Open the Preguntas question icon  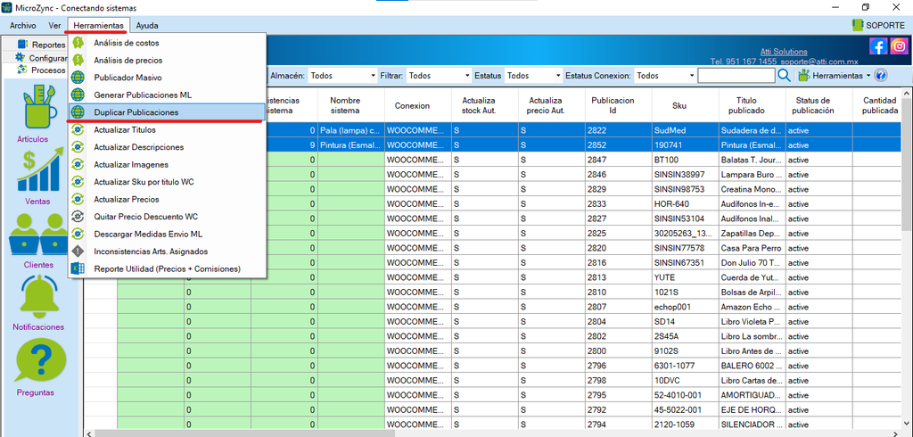click(40, 359)
